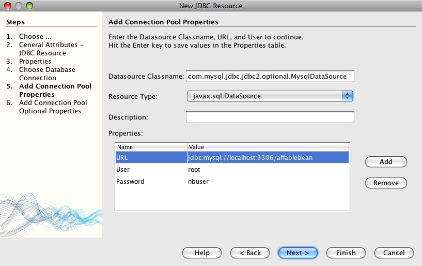This screenshot has width=422, height=266.
Task: Remove the selected property
Action: pyautogui.click(x=386, y=183)
